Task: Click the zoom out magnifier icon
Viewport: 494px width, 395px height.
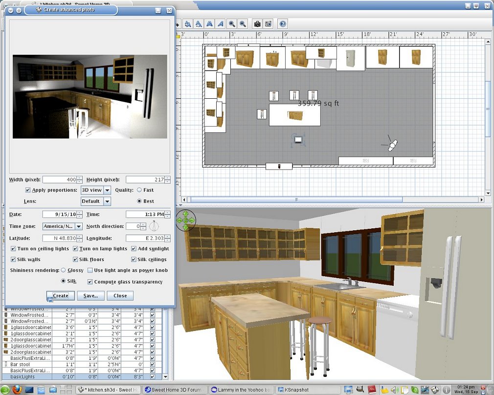Action: pyautogui.click(x=242, y=23)
